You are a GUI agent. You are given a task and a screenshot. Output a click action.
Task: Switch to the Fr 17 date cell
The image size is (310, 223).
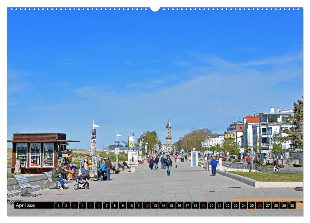(188, 206)
